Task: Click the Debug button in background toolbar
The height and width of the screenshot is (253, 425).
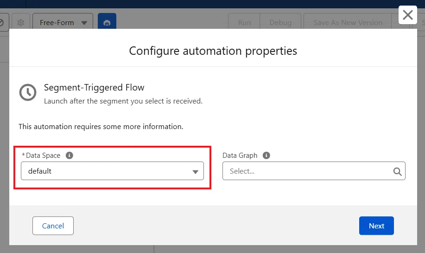Action: click(x=280, y=22)
